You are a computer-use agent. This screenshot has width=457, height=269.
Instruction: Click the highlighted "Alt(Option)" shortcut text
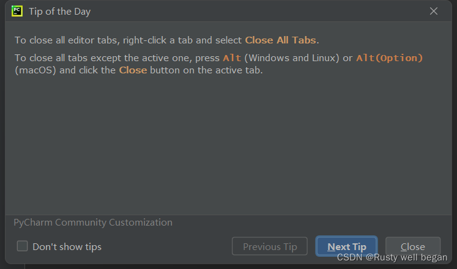point(389,58)
